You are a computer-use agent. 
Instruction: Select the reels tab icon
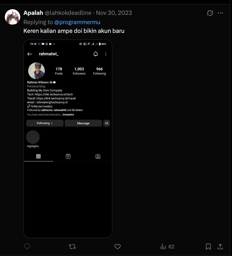tap(68, 156)
